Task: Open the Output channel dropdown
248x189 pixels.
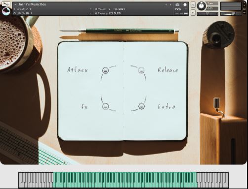Action: tap(53, 9)
